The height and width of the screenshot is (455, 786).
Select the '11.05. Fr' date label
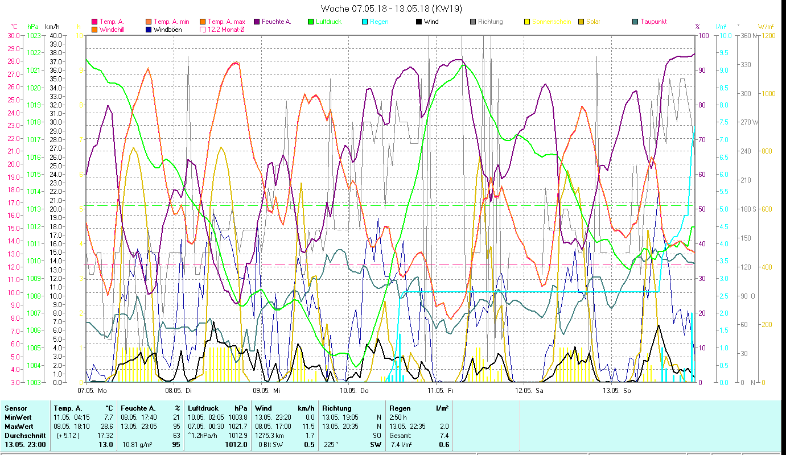point(441,391)
